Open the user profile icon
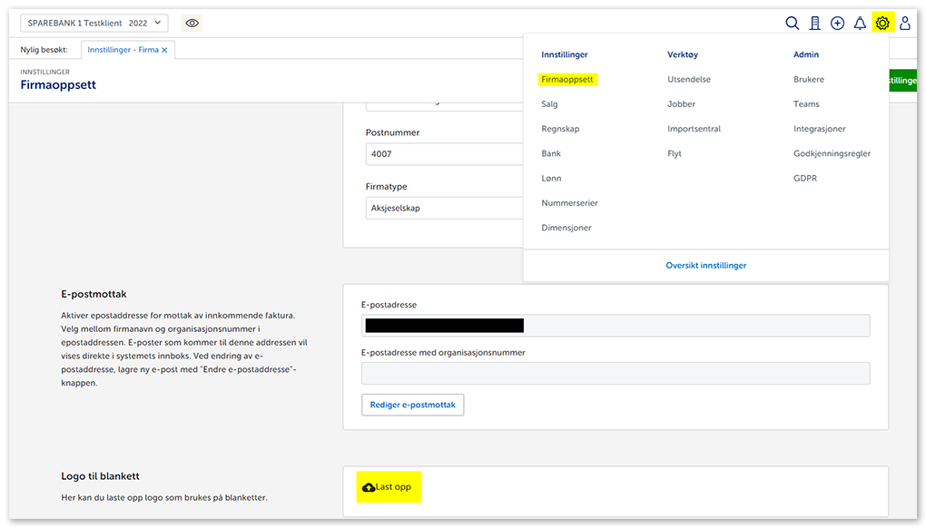This screenshot has height=528, width=926. point(904,24)
